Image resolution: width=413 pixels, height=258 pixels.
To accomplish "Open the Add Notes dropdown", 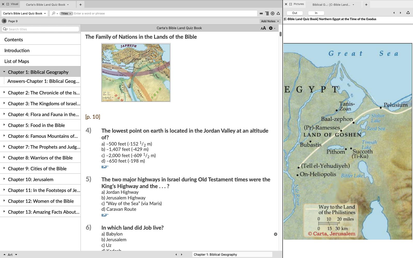I will [x=270, y=21].
